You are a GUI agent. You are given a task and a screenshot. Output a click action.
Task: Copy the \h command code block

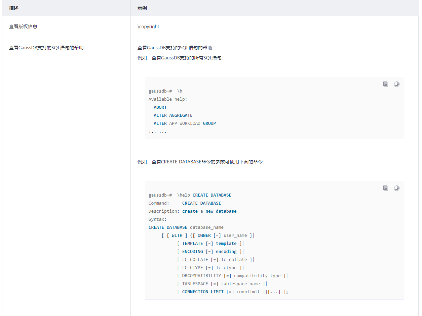point(385,84)
